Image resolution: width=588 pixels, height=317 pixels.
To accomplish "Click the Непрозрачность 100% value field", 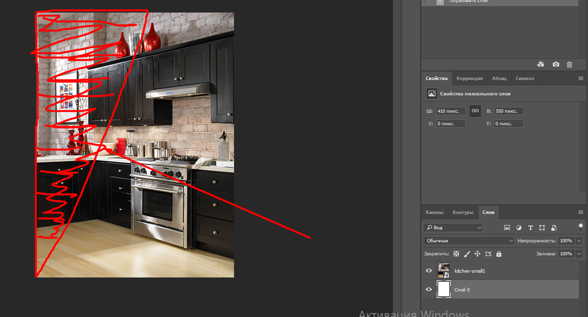I will click(x=566, y=240).
